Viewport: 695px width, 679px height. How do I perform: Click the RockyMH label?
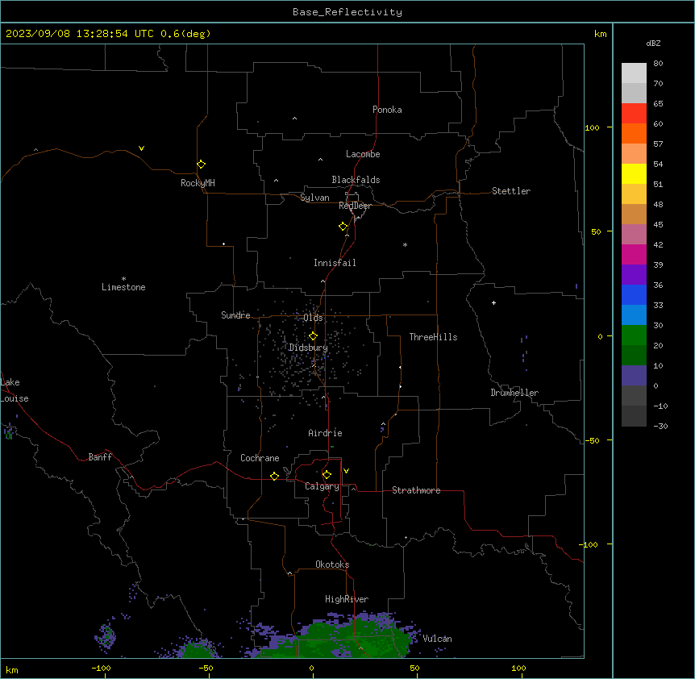198,183
